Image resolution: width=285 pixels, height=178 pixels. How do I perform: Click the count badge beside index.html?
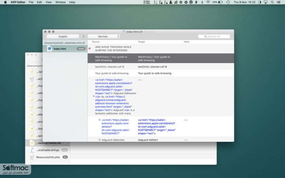tap(81, 49)
